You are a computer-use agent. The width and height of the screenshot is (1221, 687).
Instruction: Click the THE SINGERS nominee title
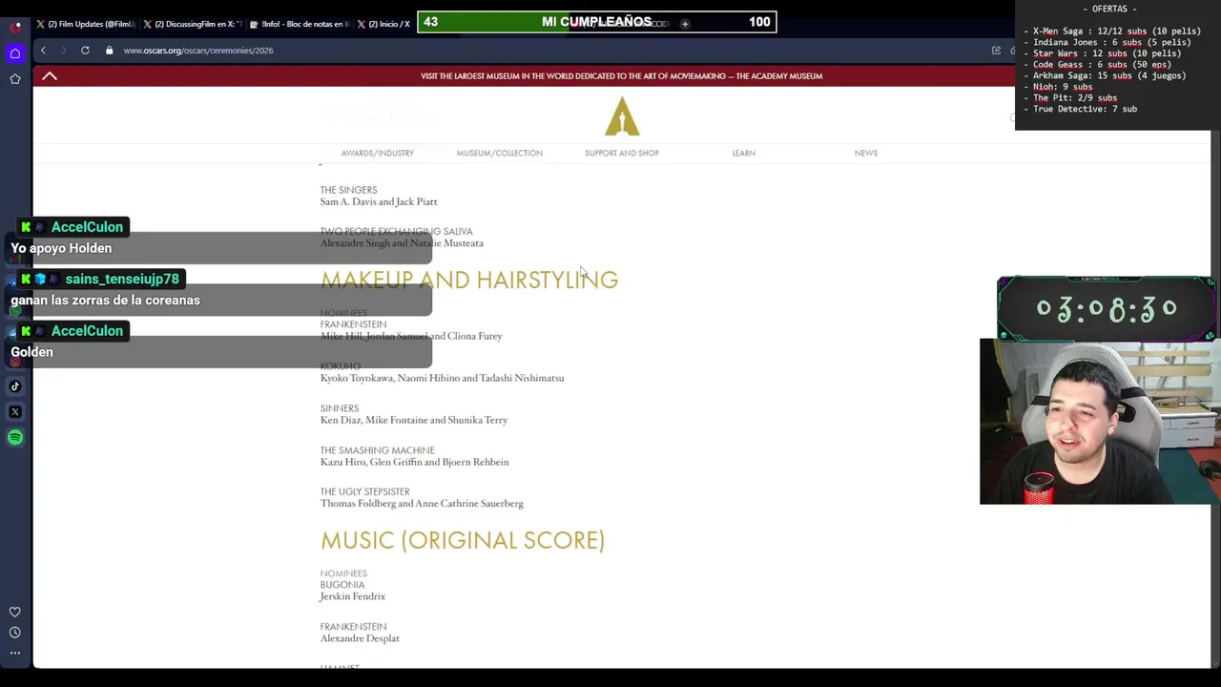click(x=348, y=190)
